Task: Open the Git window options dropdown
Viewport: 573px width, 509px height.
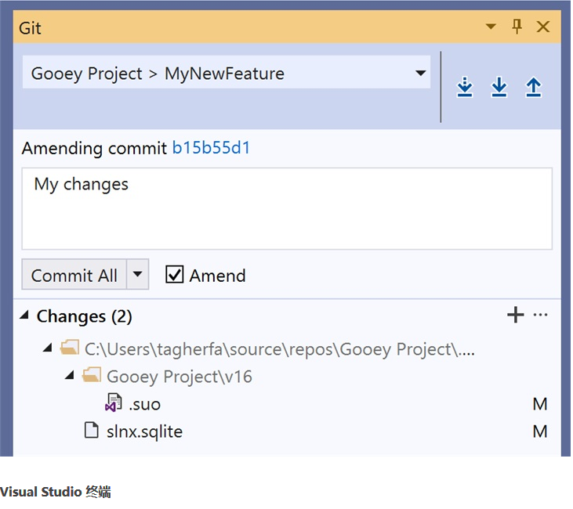Action: click(x=491, y=27)
